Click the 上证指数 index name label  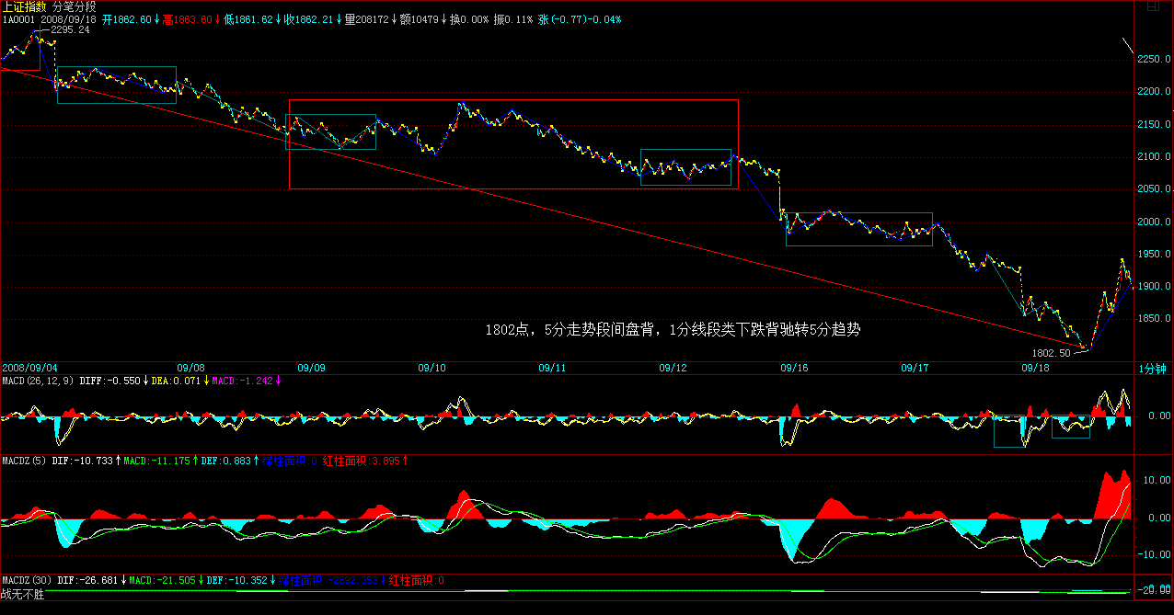[24, 6]
